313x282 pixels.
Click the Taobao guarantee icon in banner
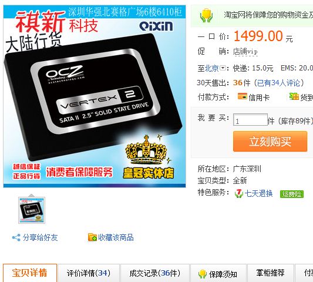[206, 15]
